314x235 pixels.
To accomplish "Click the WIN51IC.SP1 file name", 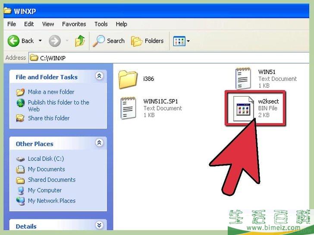I will [160, 101].
